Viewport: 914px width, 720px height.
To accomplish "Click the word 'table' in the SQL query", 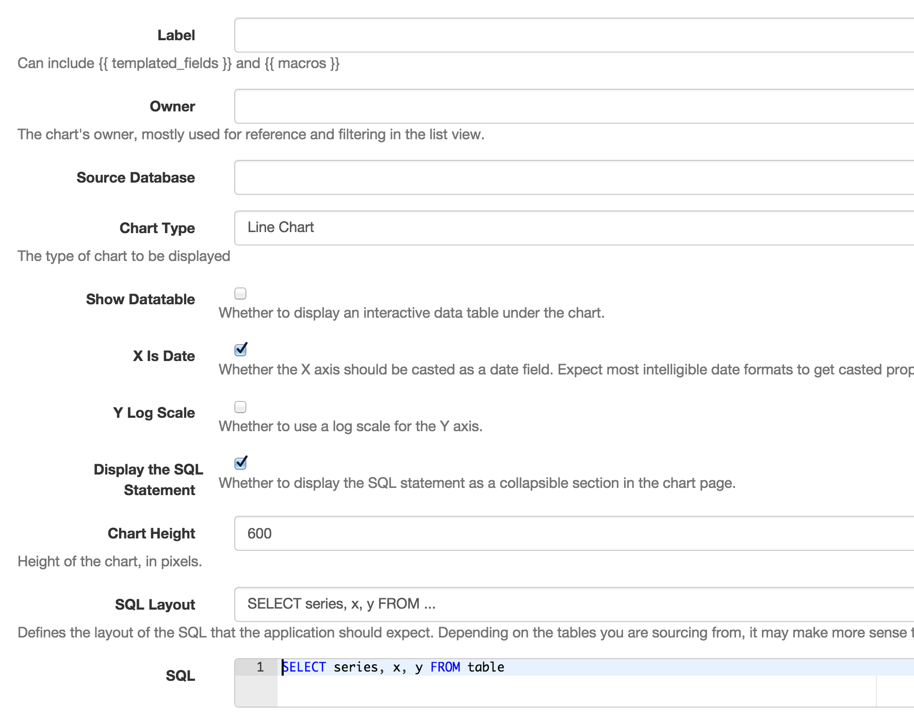I will click(485, 667).
